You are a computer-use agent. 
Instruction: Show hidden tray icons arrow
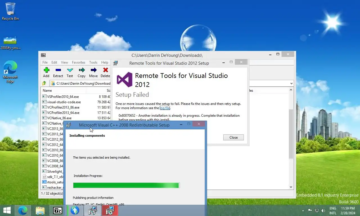(303, 210)
